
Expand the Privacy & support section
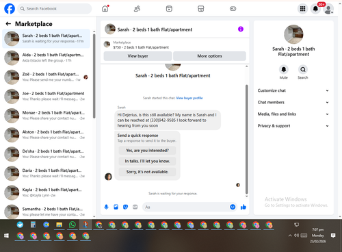pos(293,126)
